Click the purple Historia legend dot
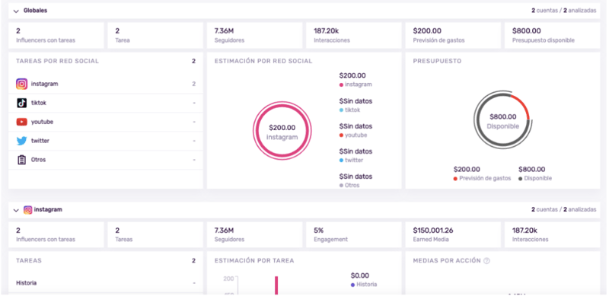The width and height of the screenshot is (609, 296). click(352, 285)
